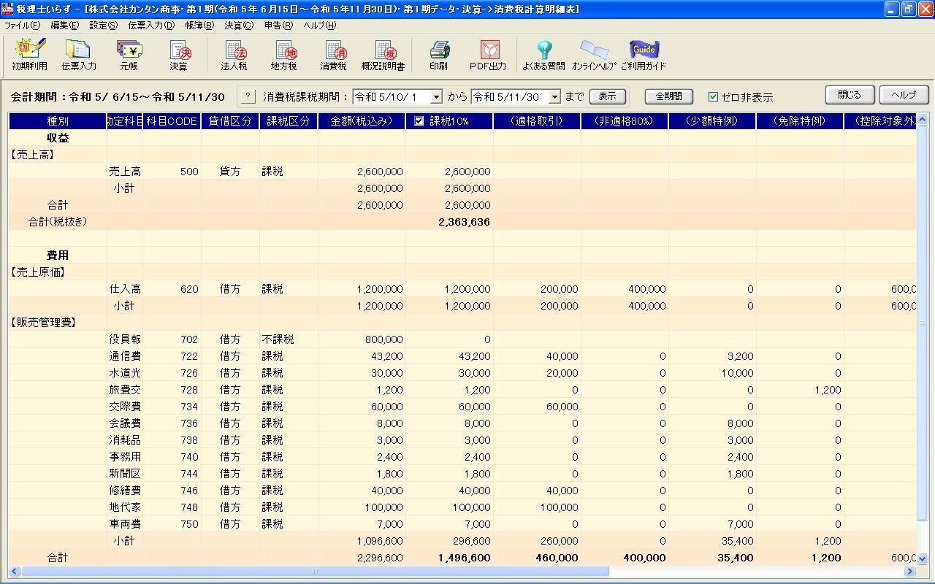
Task: Click the (非適格80%) column header
Action: point(625,121)
